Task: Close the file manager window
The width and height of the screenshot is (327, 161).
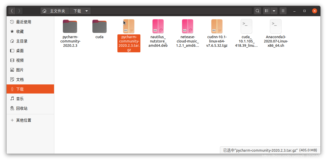Action: coord(315,11)
